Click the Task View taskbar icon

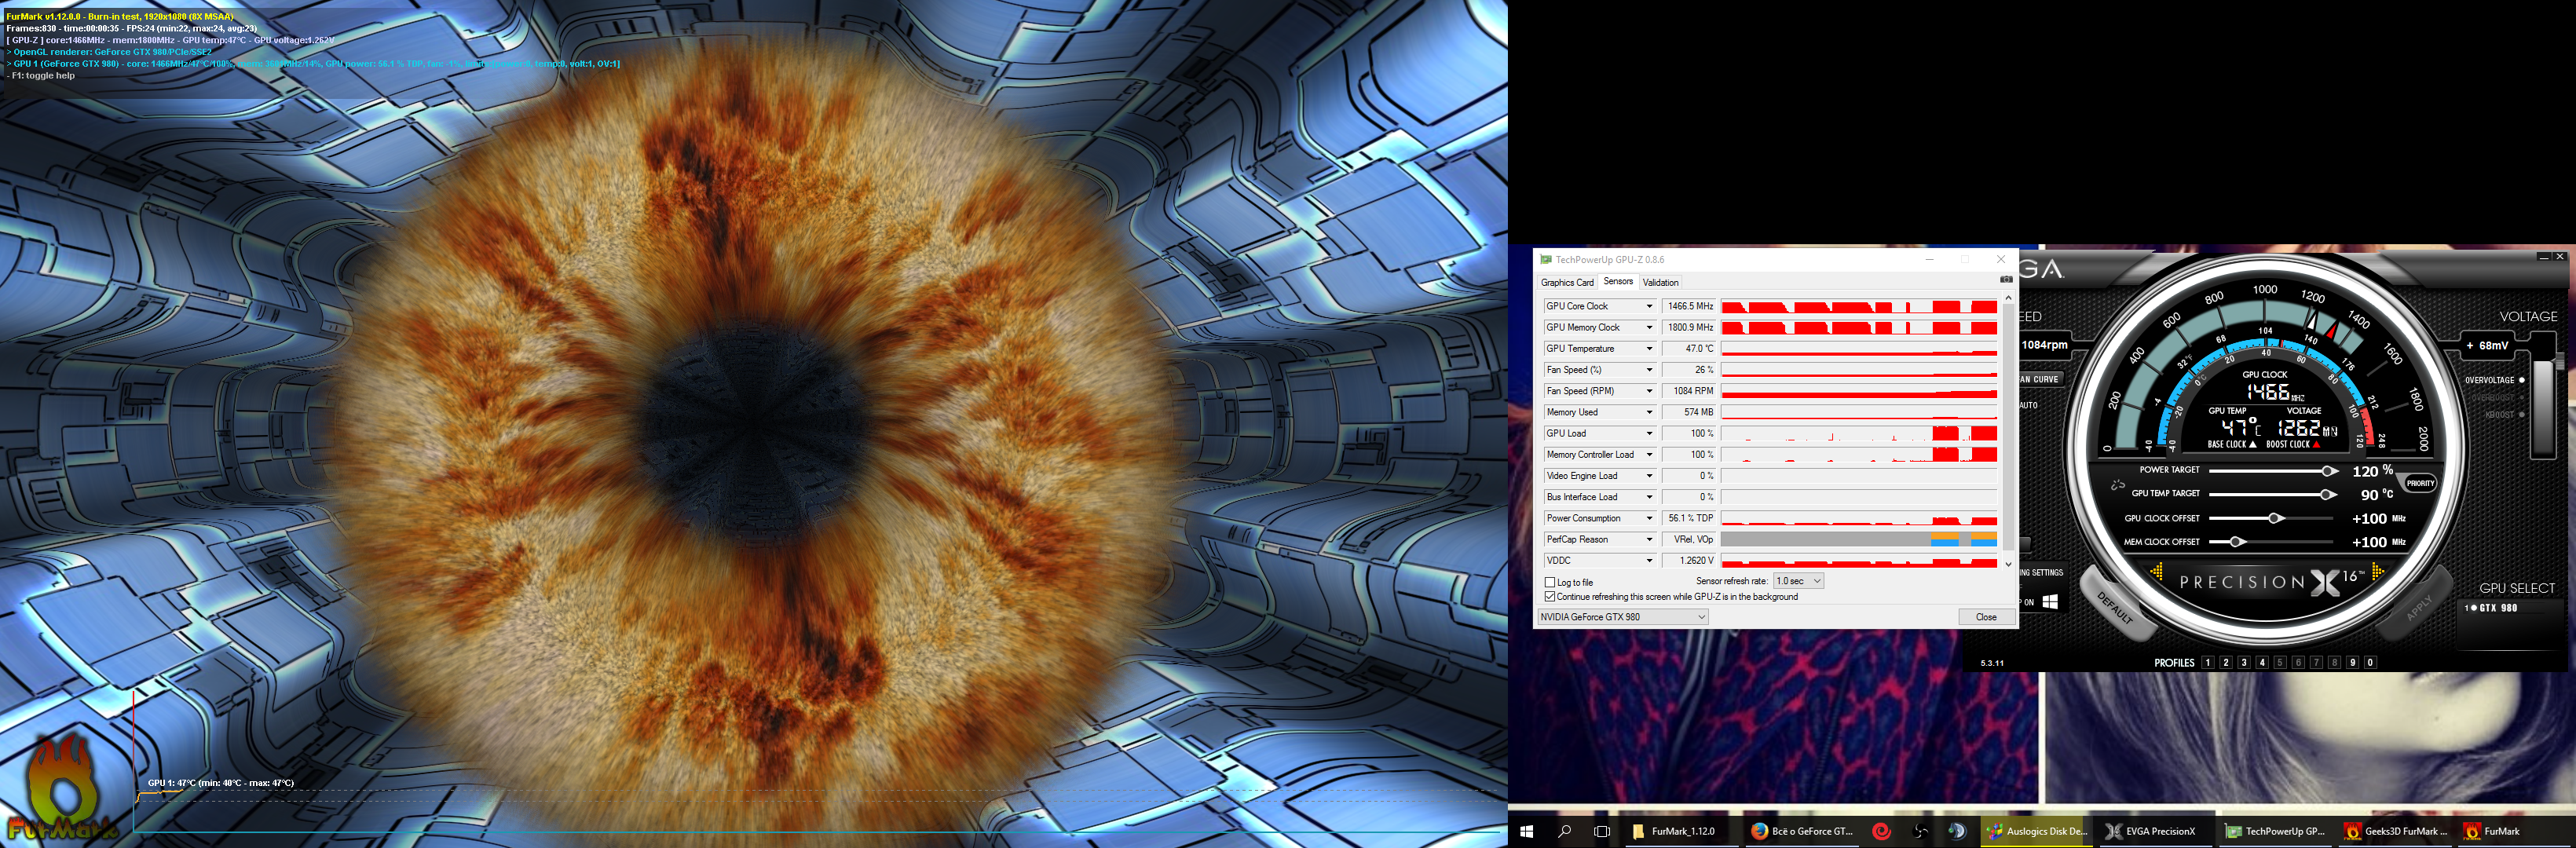tap(1601, 831)
